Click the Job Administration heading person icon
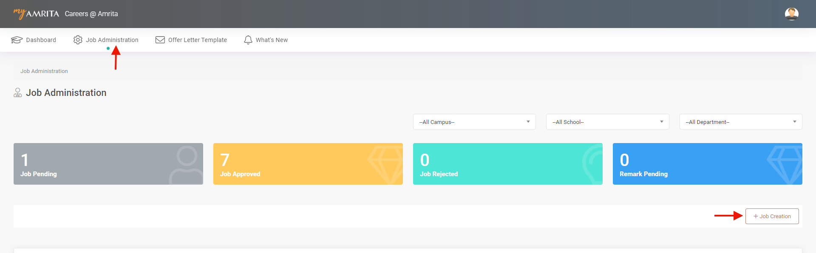This screenshot has width=816, height=253. tap(18, 93)
